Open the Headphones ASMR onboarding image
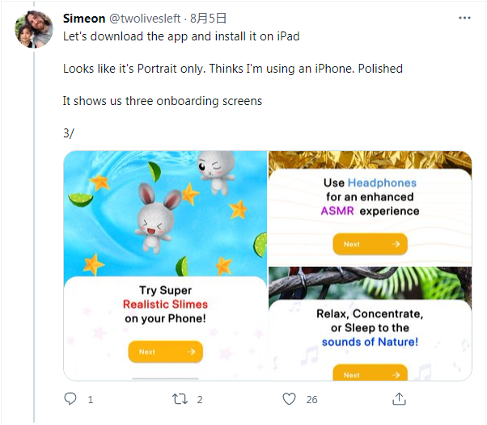The height and width of the screenshot is (425, 487). 370,207
